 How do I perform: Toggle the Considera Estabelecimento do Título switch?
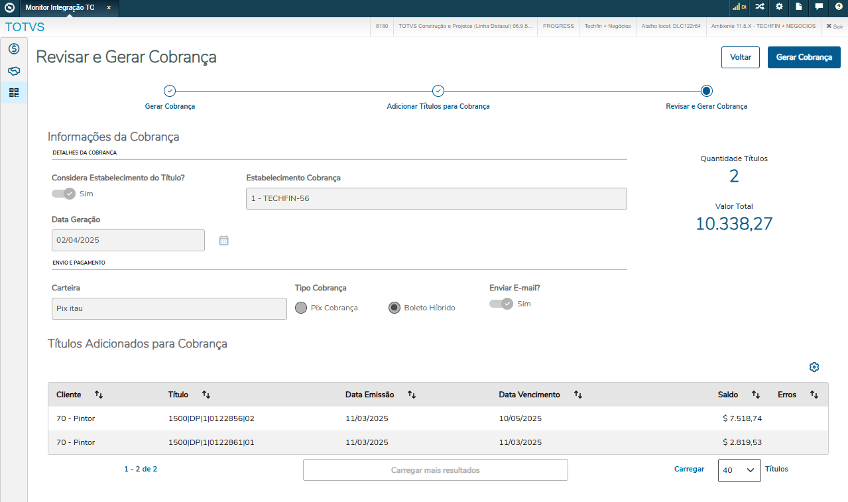pyautogui.click(x=64, y=194)
